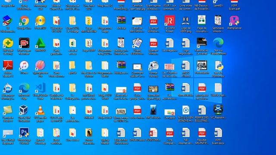Image resolution: width=276 pixels, height=155 pixels.
Task: Open the Apex & Woodsey folder
Action: (x=40, y=133)
